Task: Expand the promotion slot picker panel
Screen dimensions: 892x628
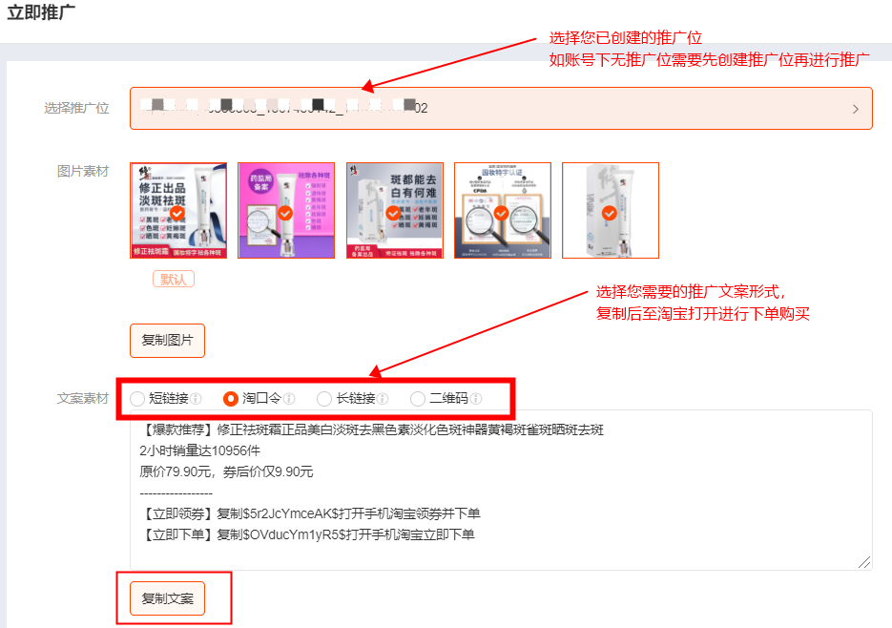Action: [496, 108]
